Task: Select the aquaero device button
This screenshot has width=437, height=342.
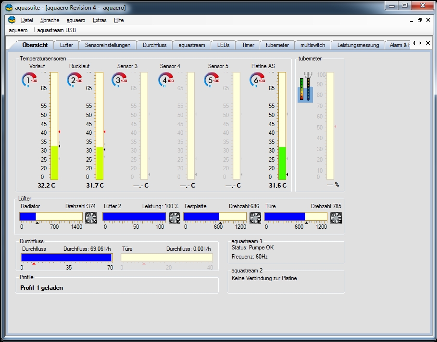Action: (18, 30)
